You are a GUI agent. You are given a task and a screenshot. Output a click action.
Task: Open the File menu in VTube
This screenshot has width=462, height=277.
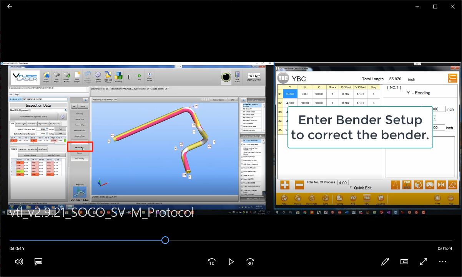pyautogui.click(x=11, y=94)
